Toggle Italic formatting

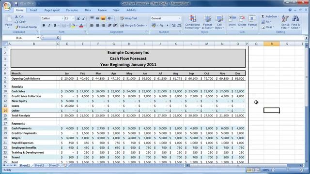tap(49, 26)
